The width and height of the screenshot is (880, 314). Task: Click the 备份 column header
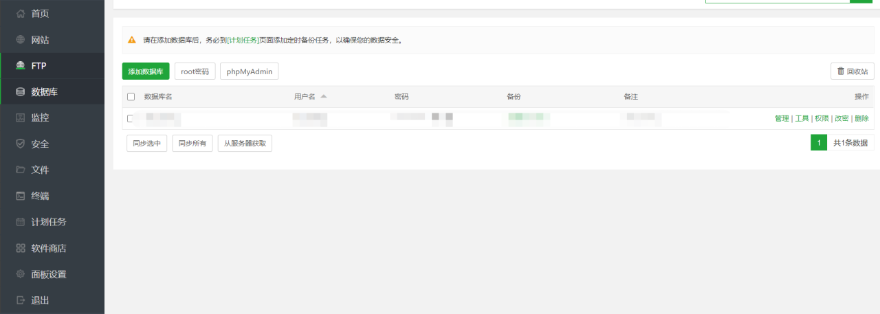514,97
